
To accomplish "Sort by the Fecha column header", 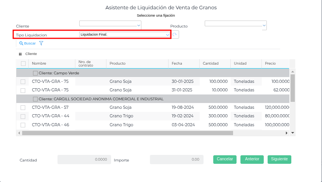I will click(177, 64).
